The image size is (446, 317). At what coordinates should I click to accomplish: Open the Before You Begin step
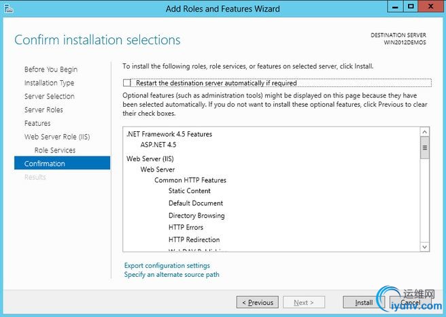pos(51,69)
